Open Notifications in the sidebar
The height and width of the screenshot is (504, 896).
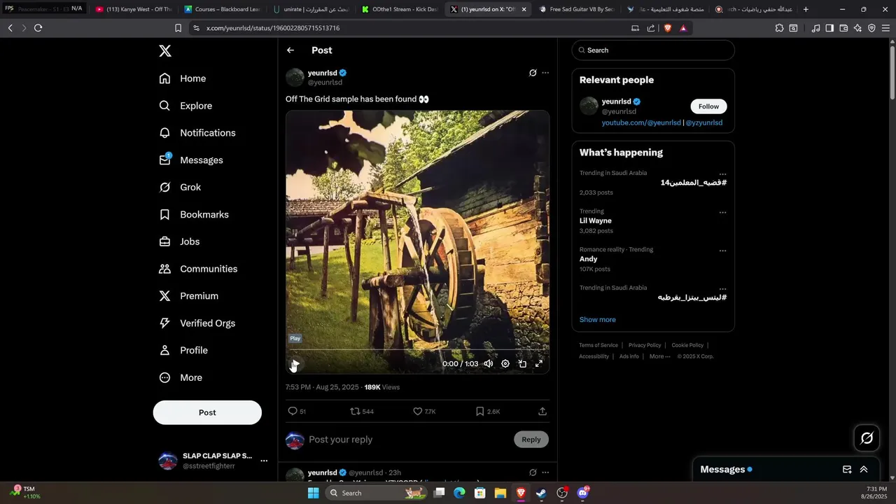point(197,133)
